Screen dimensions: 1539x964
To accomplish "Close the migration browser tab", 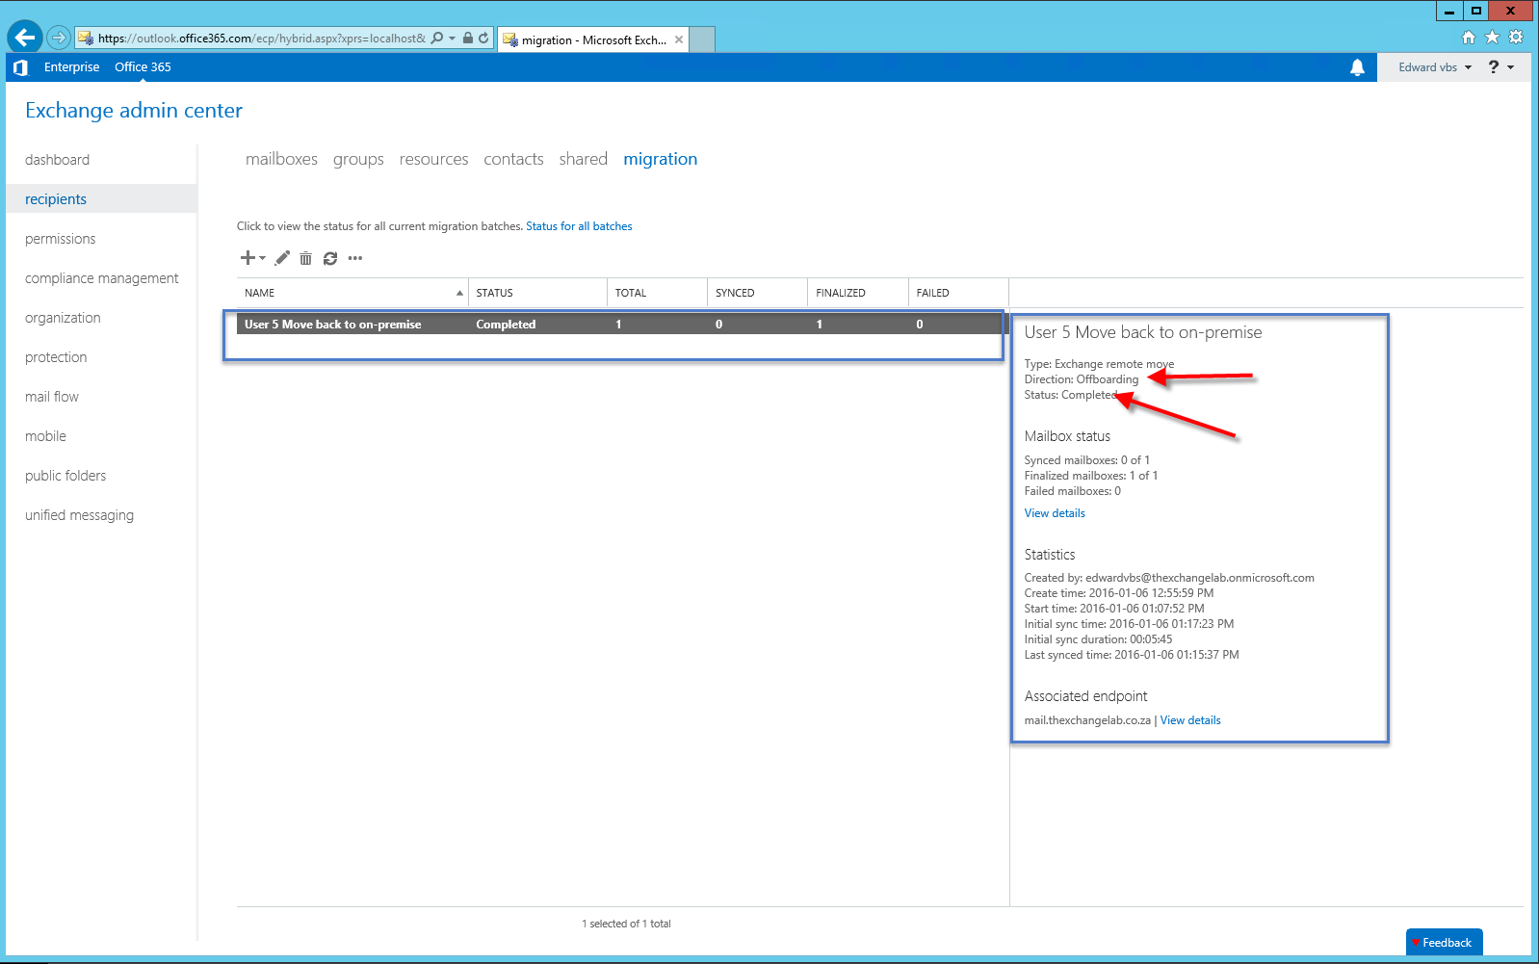I will pos(679,39).
